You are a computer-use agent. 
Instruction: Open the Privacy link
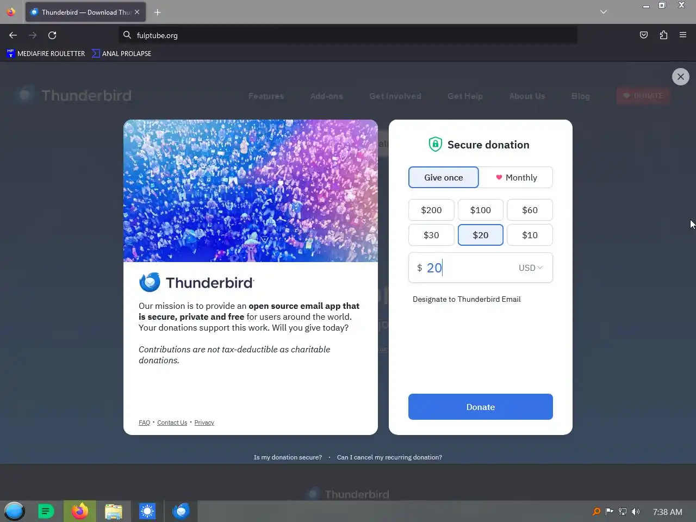(204, 422)
